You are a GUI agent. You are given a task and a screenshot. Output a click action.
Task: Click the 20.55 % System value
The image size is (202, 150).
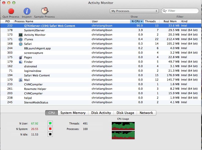pyautogui.click(x=35, y=129)
